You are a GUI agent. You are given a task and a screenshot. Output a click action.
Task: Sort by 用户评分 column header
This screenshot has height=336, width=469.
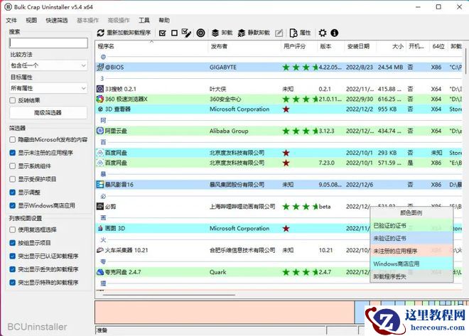point(298,46)
